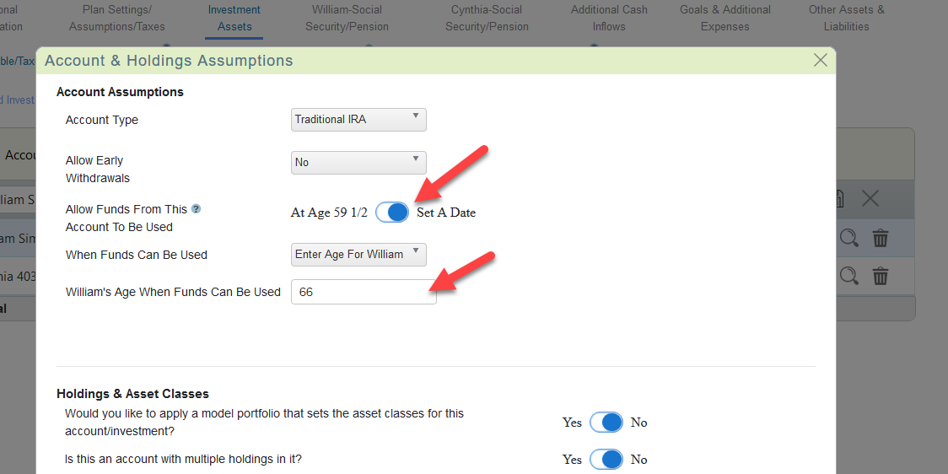Screen dimensions: 948x474
Task: Open the Cynthia-Social Security/Pension tab
Action: tap(487, 19)
